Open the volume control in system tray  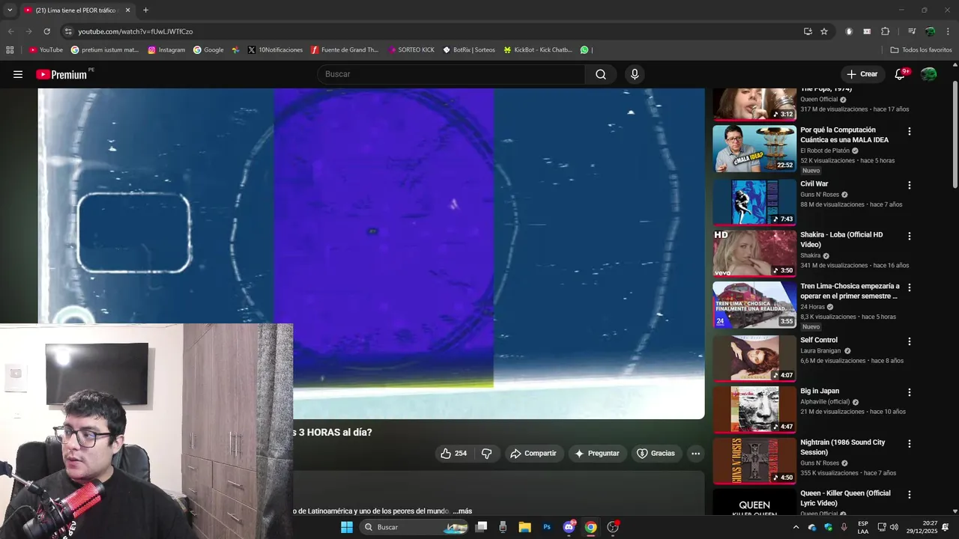pyautogui.click(x=895, y=527)
